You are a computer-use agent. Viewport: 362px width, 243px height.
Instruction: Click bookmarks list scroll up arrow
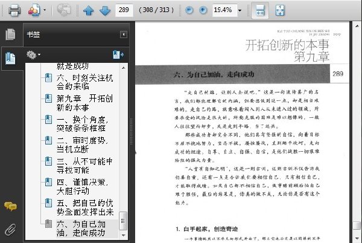[123, 68]
